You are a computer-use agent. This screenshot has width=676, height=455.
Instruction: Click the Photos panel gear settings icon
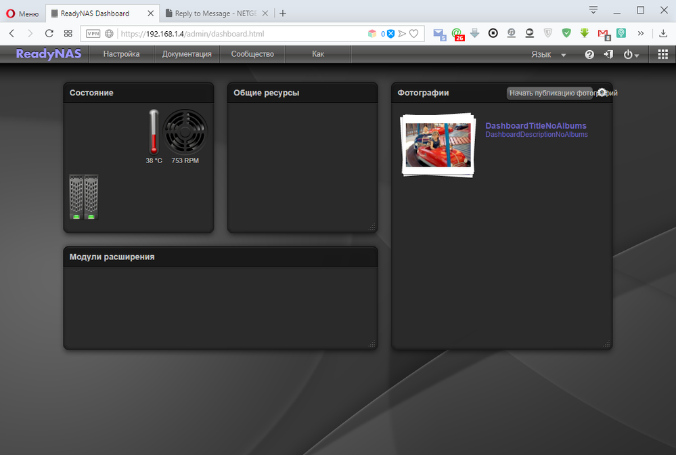pos(602,92)
